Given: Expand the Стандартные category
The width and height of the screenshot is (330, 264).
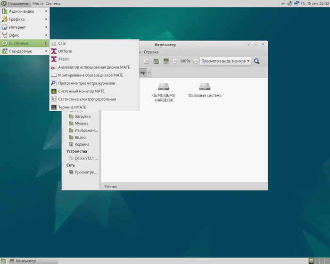Looking at the screenshot, I should pos(25,51).
